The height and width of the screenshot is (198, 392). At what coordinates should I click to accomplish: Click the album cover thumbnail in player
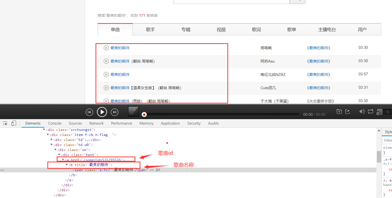pyautogui.click(x=133, y=112)
